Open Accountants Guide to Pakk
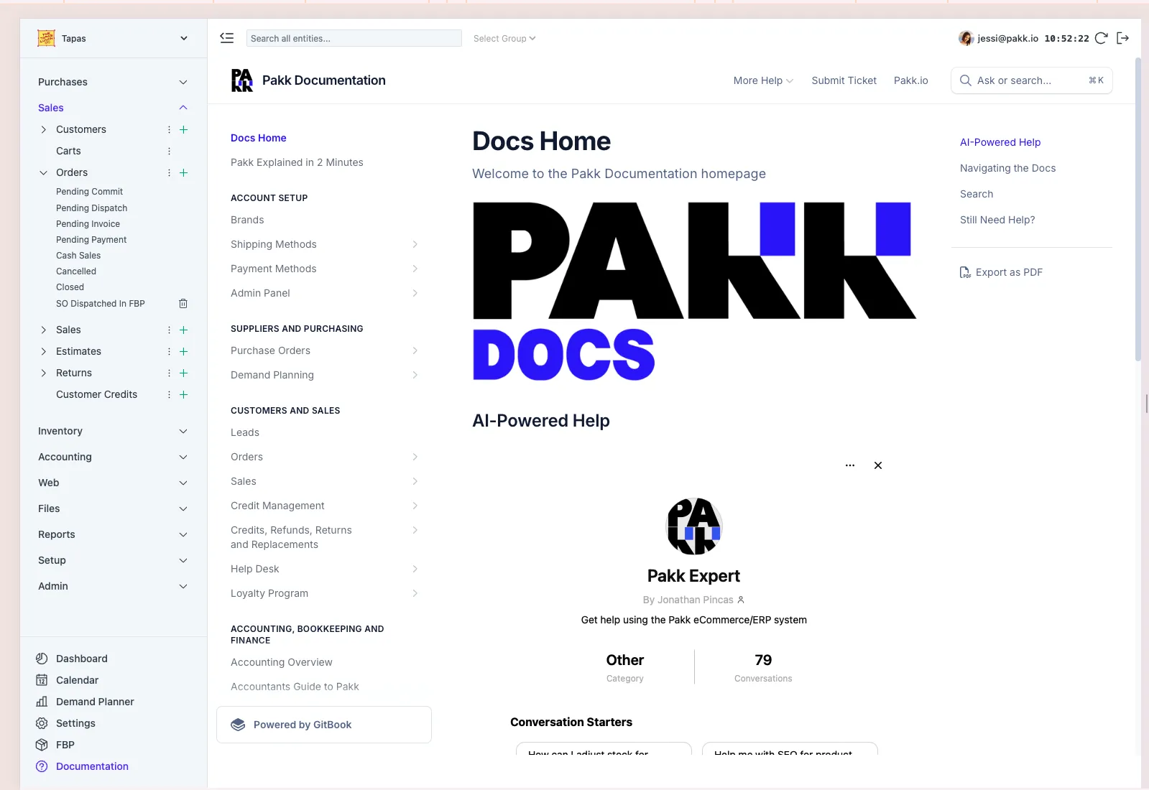 coord(295,687)
